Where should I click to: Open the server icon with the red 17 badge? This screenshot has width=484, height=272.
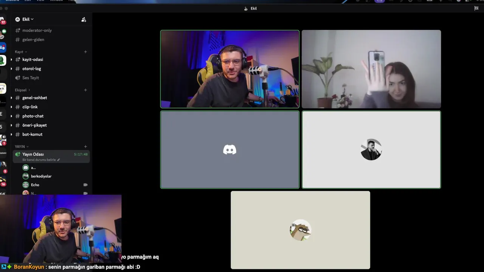coord(2,20)
